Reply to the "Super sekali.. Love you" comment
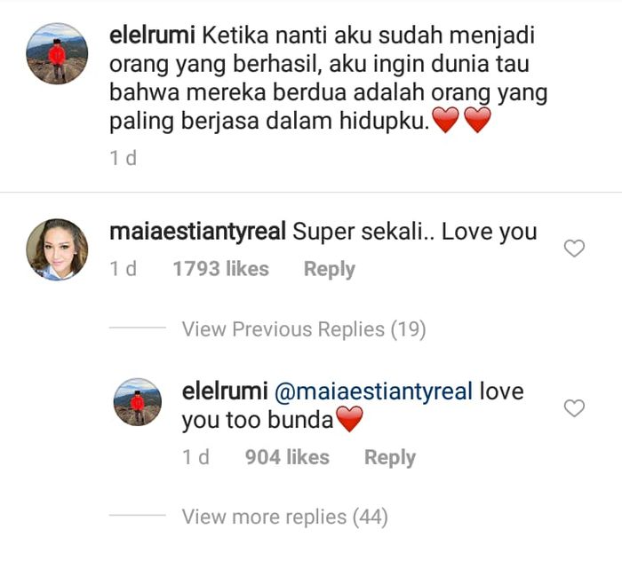This screenshot has height=561, width=622. (x=330, y=269)
